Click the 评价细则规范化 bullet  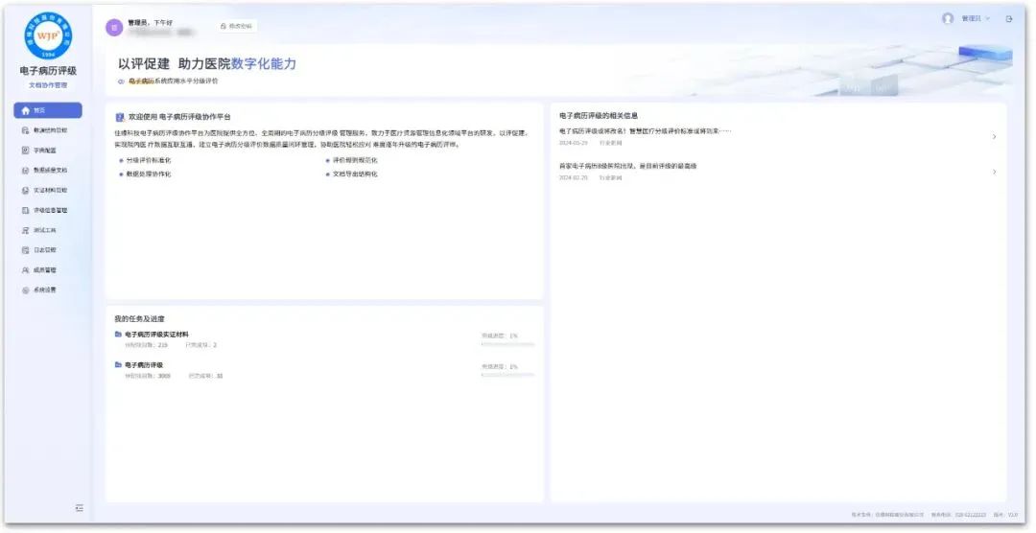(x=355, y=160)
